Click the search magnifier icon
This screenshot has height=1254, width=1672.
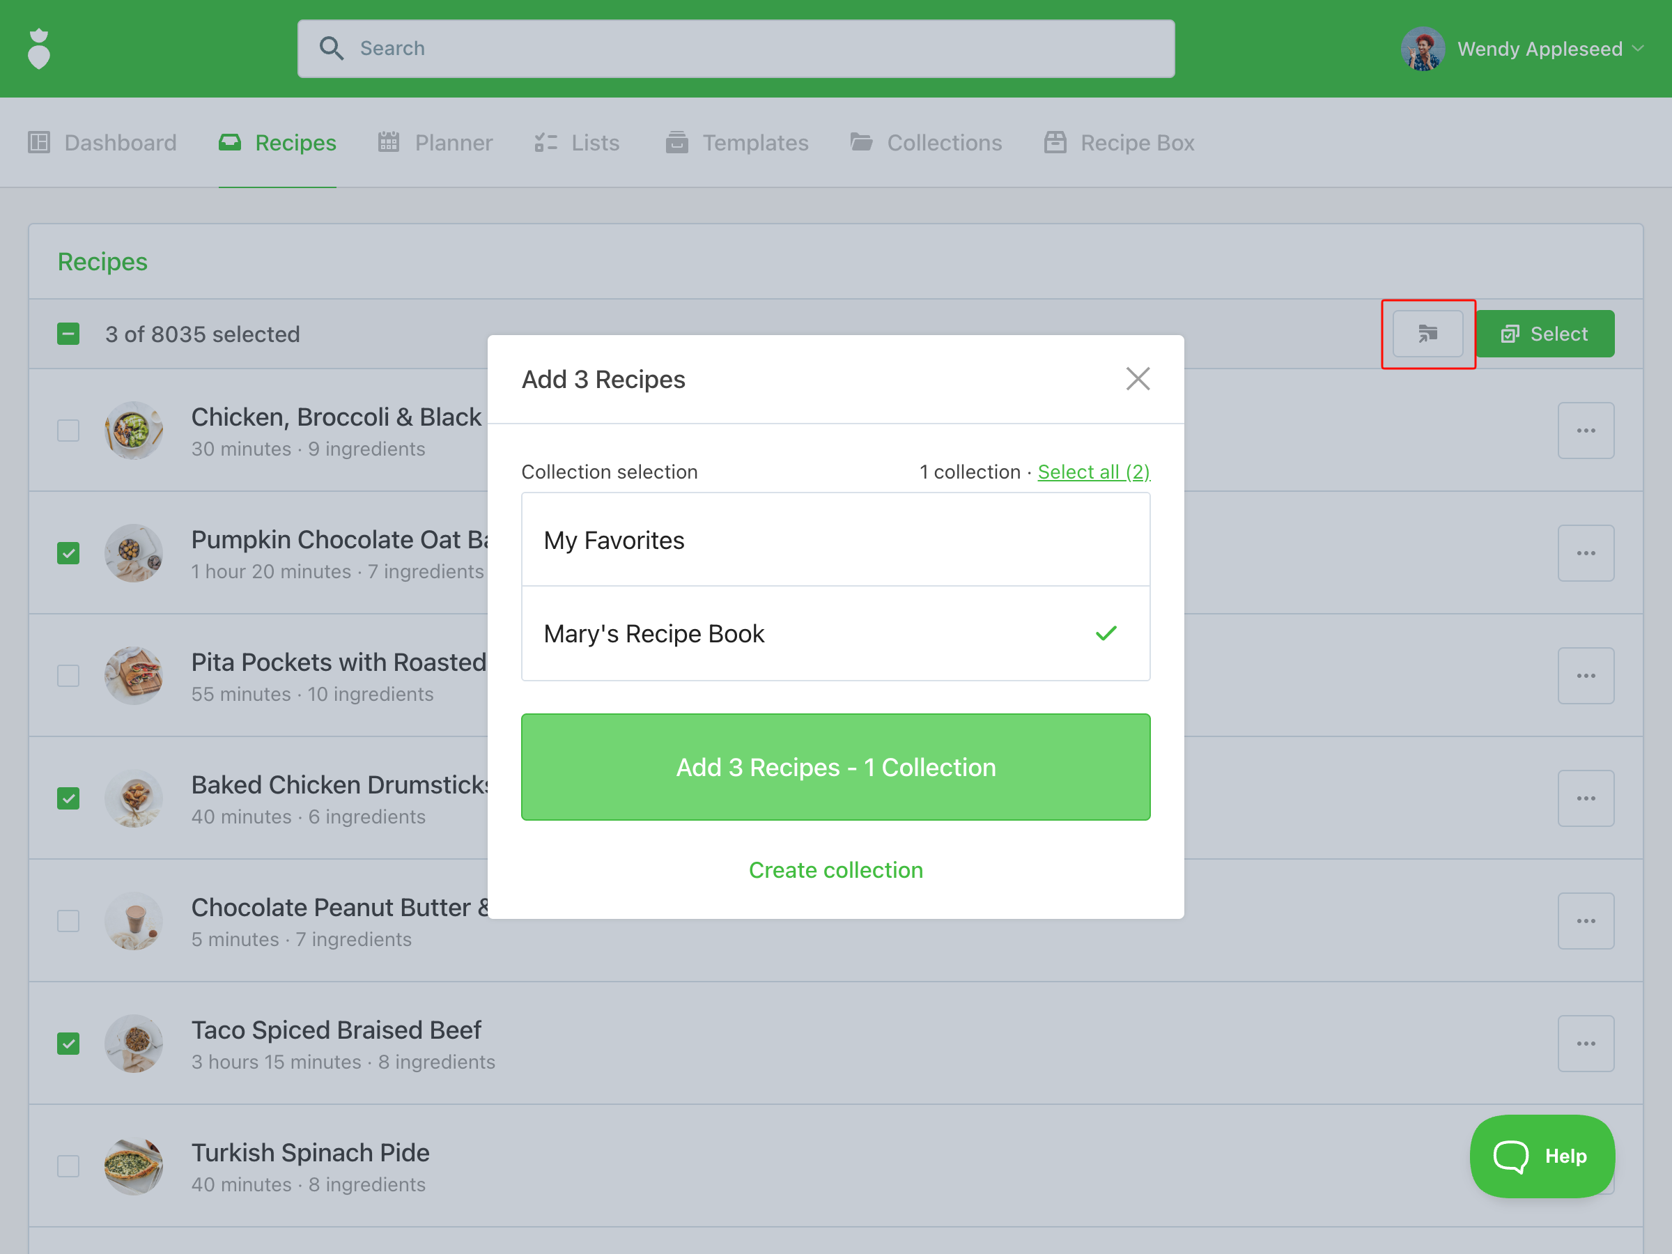coord(331,48)
